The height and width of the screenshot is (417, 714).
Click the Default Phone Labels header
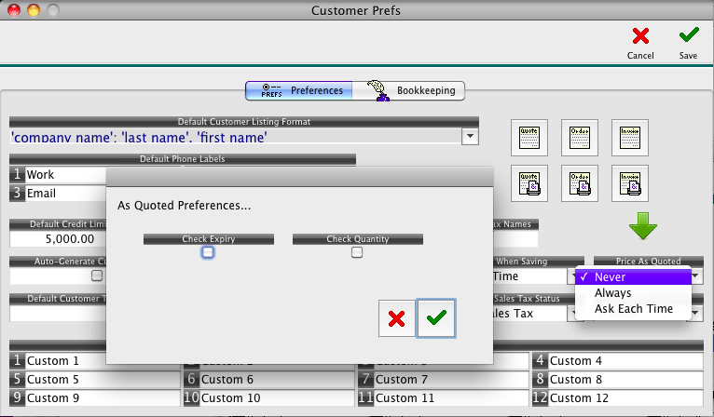click(183, 159)
